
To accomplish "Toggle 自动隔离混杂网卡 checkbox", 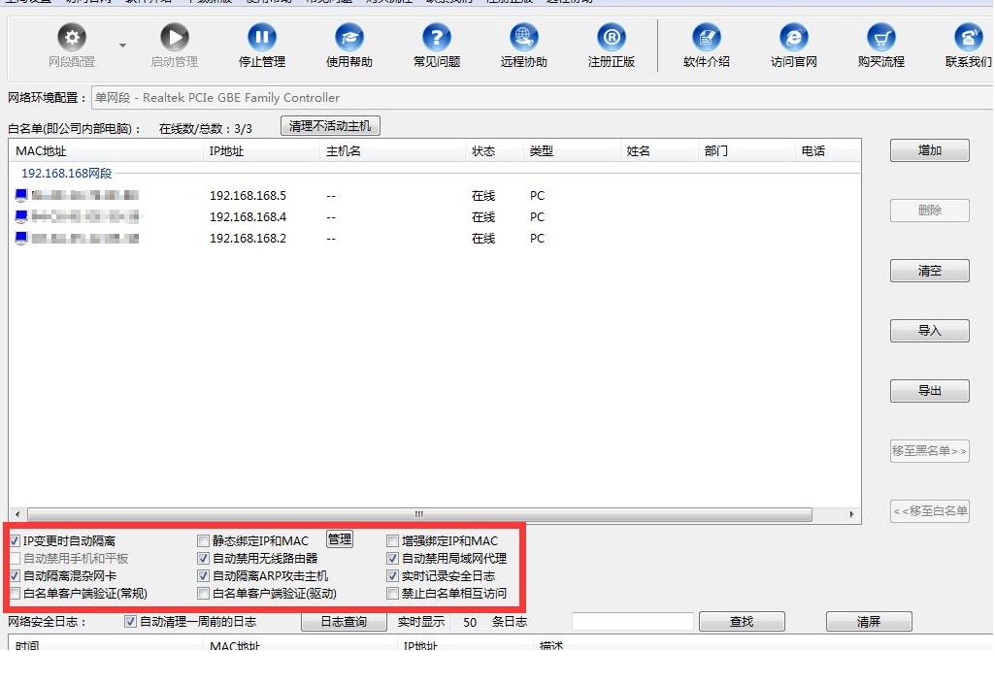I will tap(15, 576).
